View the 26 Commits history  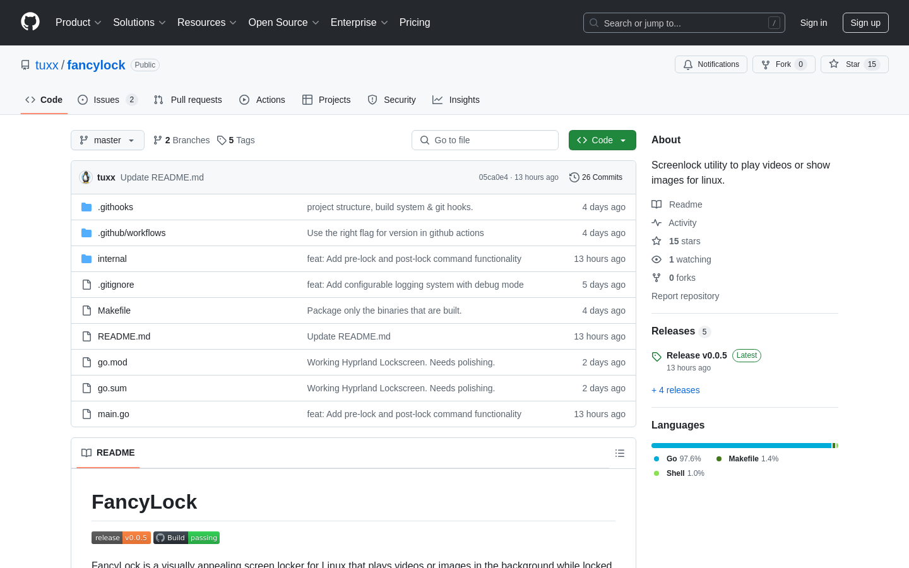(596, 177)
